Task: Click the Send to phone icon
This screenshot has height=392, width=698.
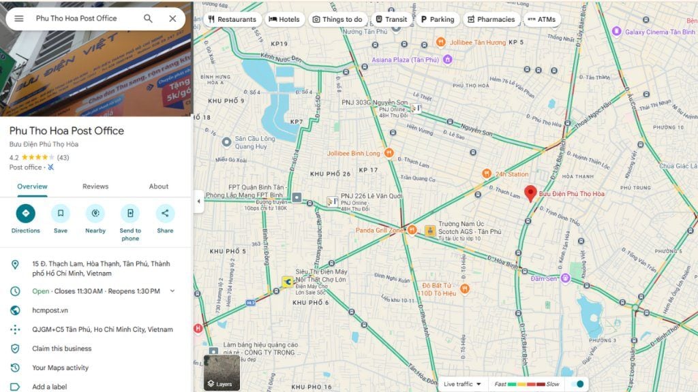Action: tap(130, 214)
